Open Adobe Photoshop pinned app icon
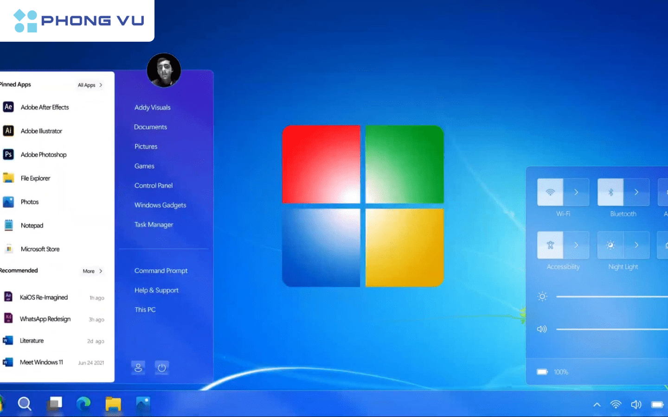 (8, 154)
